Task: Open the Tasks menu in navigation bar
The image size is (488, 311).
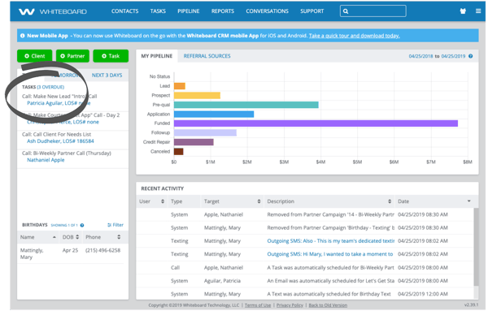Action: [158, 11]
